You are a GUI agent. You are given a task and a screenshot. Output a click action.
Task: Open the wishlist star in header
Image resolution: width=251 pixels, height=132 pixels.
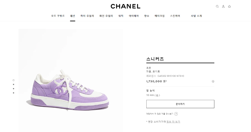click(229, 7)
